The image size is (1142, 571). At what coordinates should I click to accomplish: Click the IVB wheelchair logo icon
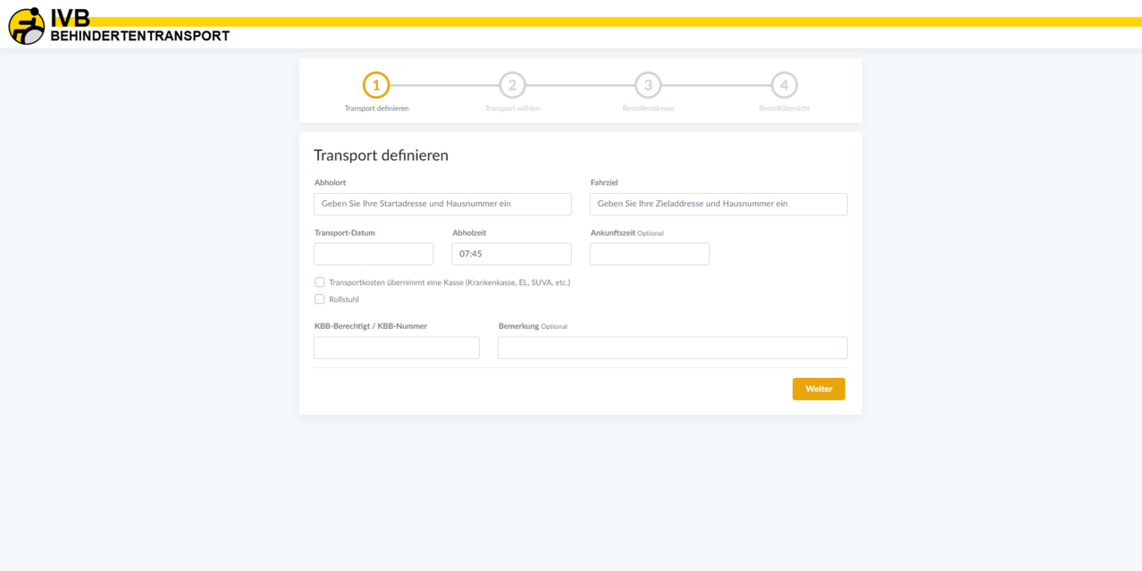tap(27, 26)
